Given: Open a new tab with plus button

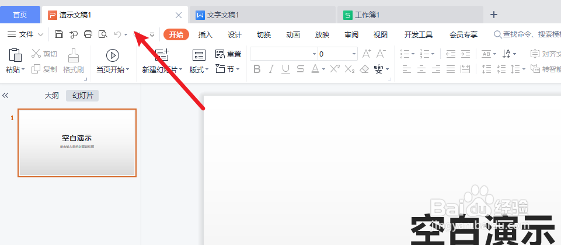Looking at the screenshot, I should (x=494, y=15).
